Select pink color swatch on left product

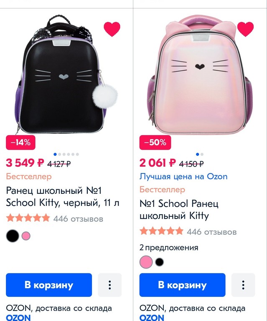(26, 236)
